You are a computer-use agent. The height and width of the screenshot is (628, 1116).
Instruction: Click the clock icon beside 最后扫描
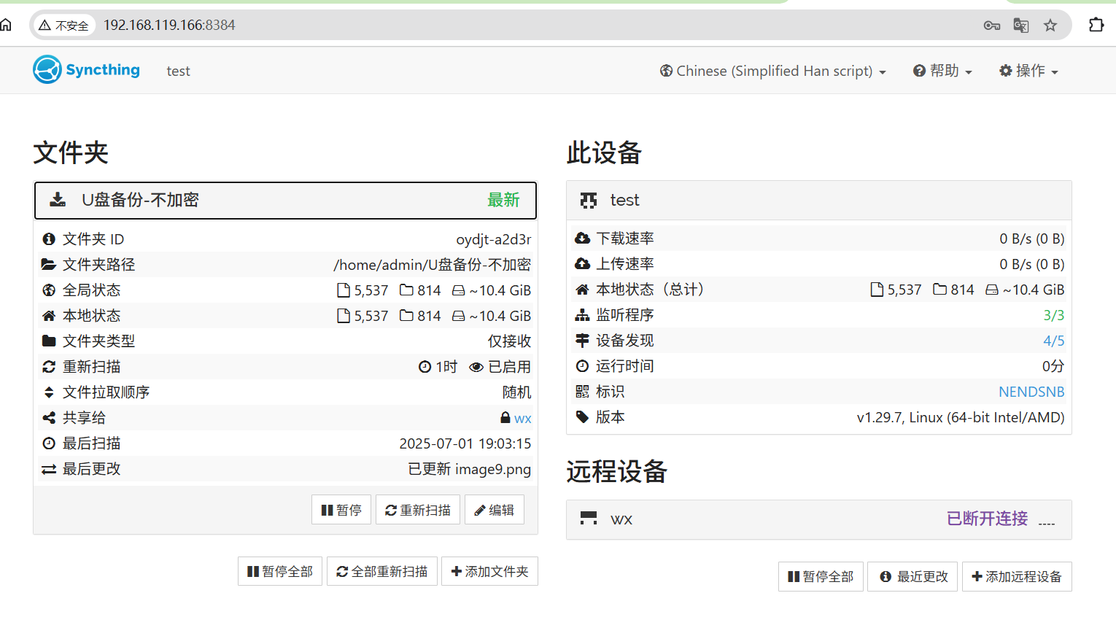click(49, 443)
